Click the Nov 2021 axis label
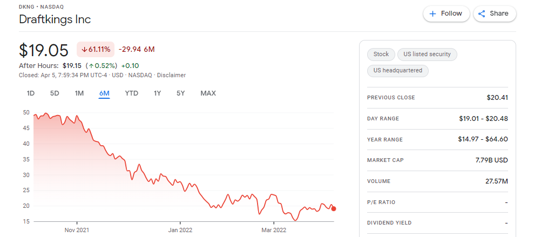 click(x=77, y=230)
